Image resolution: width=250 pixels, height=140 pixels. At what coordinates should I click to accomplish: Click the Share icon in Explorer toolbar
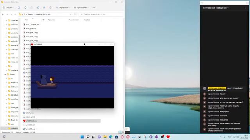click(x=44, y=8)
